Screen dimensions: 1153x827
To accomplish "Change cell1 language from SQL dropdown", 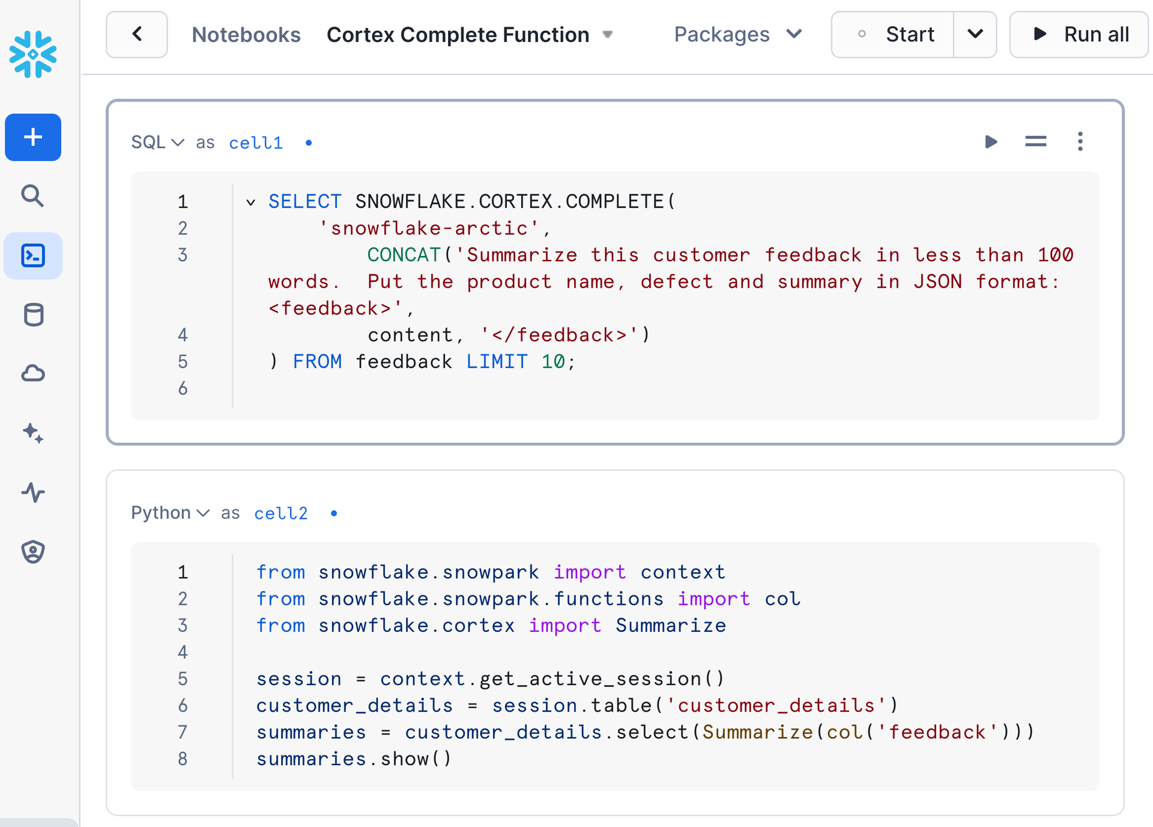I will [x=157, y=142].
